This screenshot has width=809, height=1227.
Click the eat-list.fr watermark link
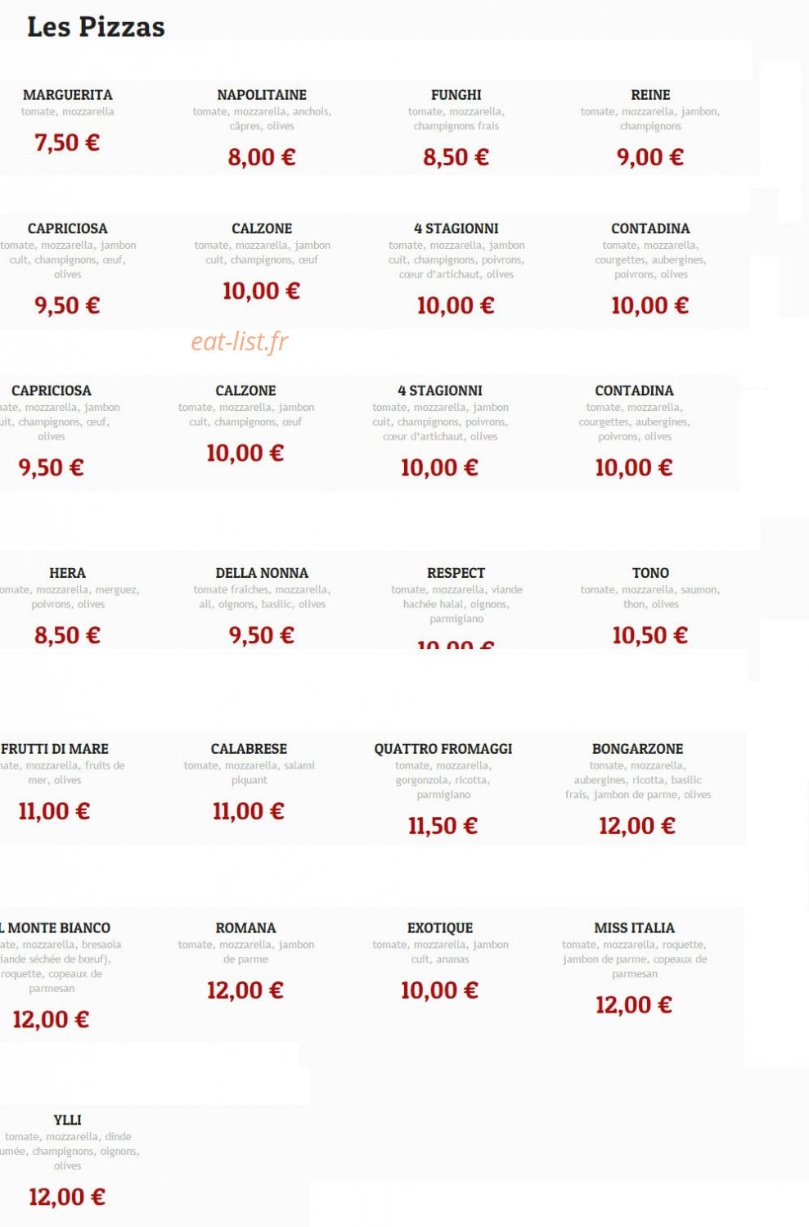(x=240, y=341)
